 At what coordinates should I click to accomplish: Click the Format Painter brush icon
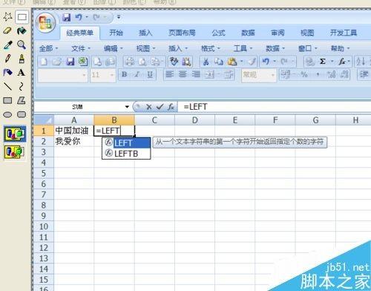tap(252, 62)
